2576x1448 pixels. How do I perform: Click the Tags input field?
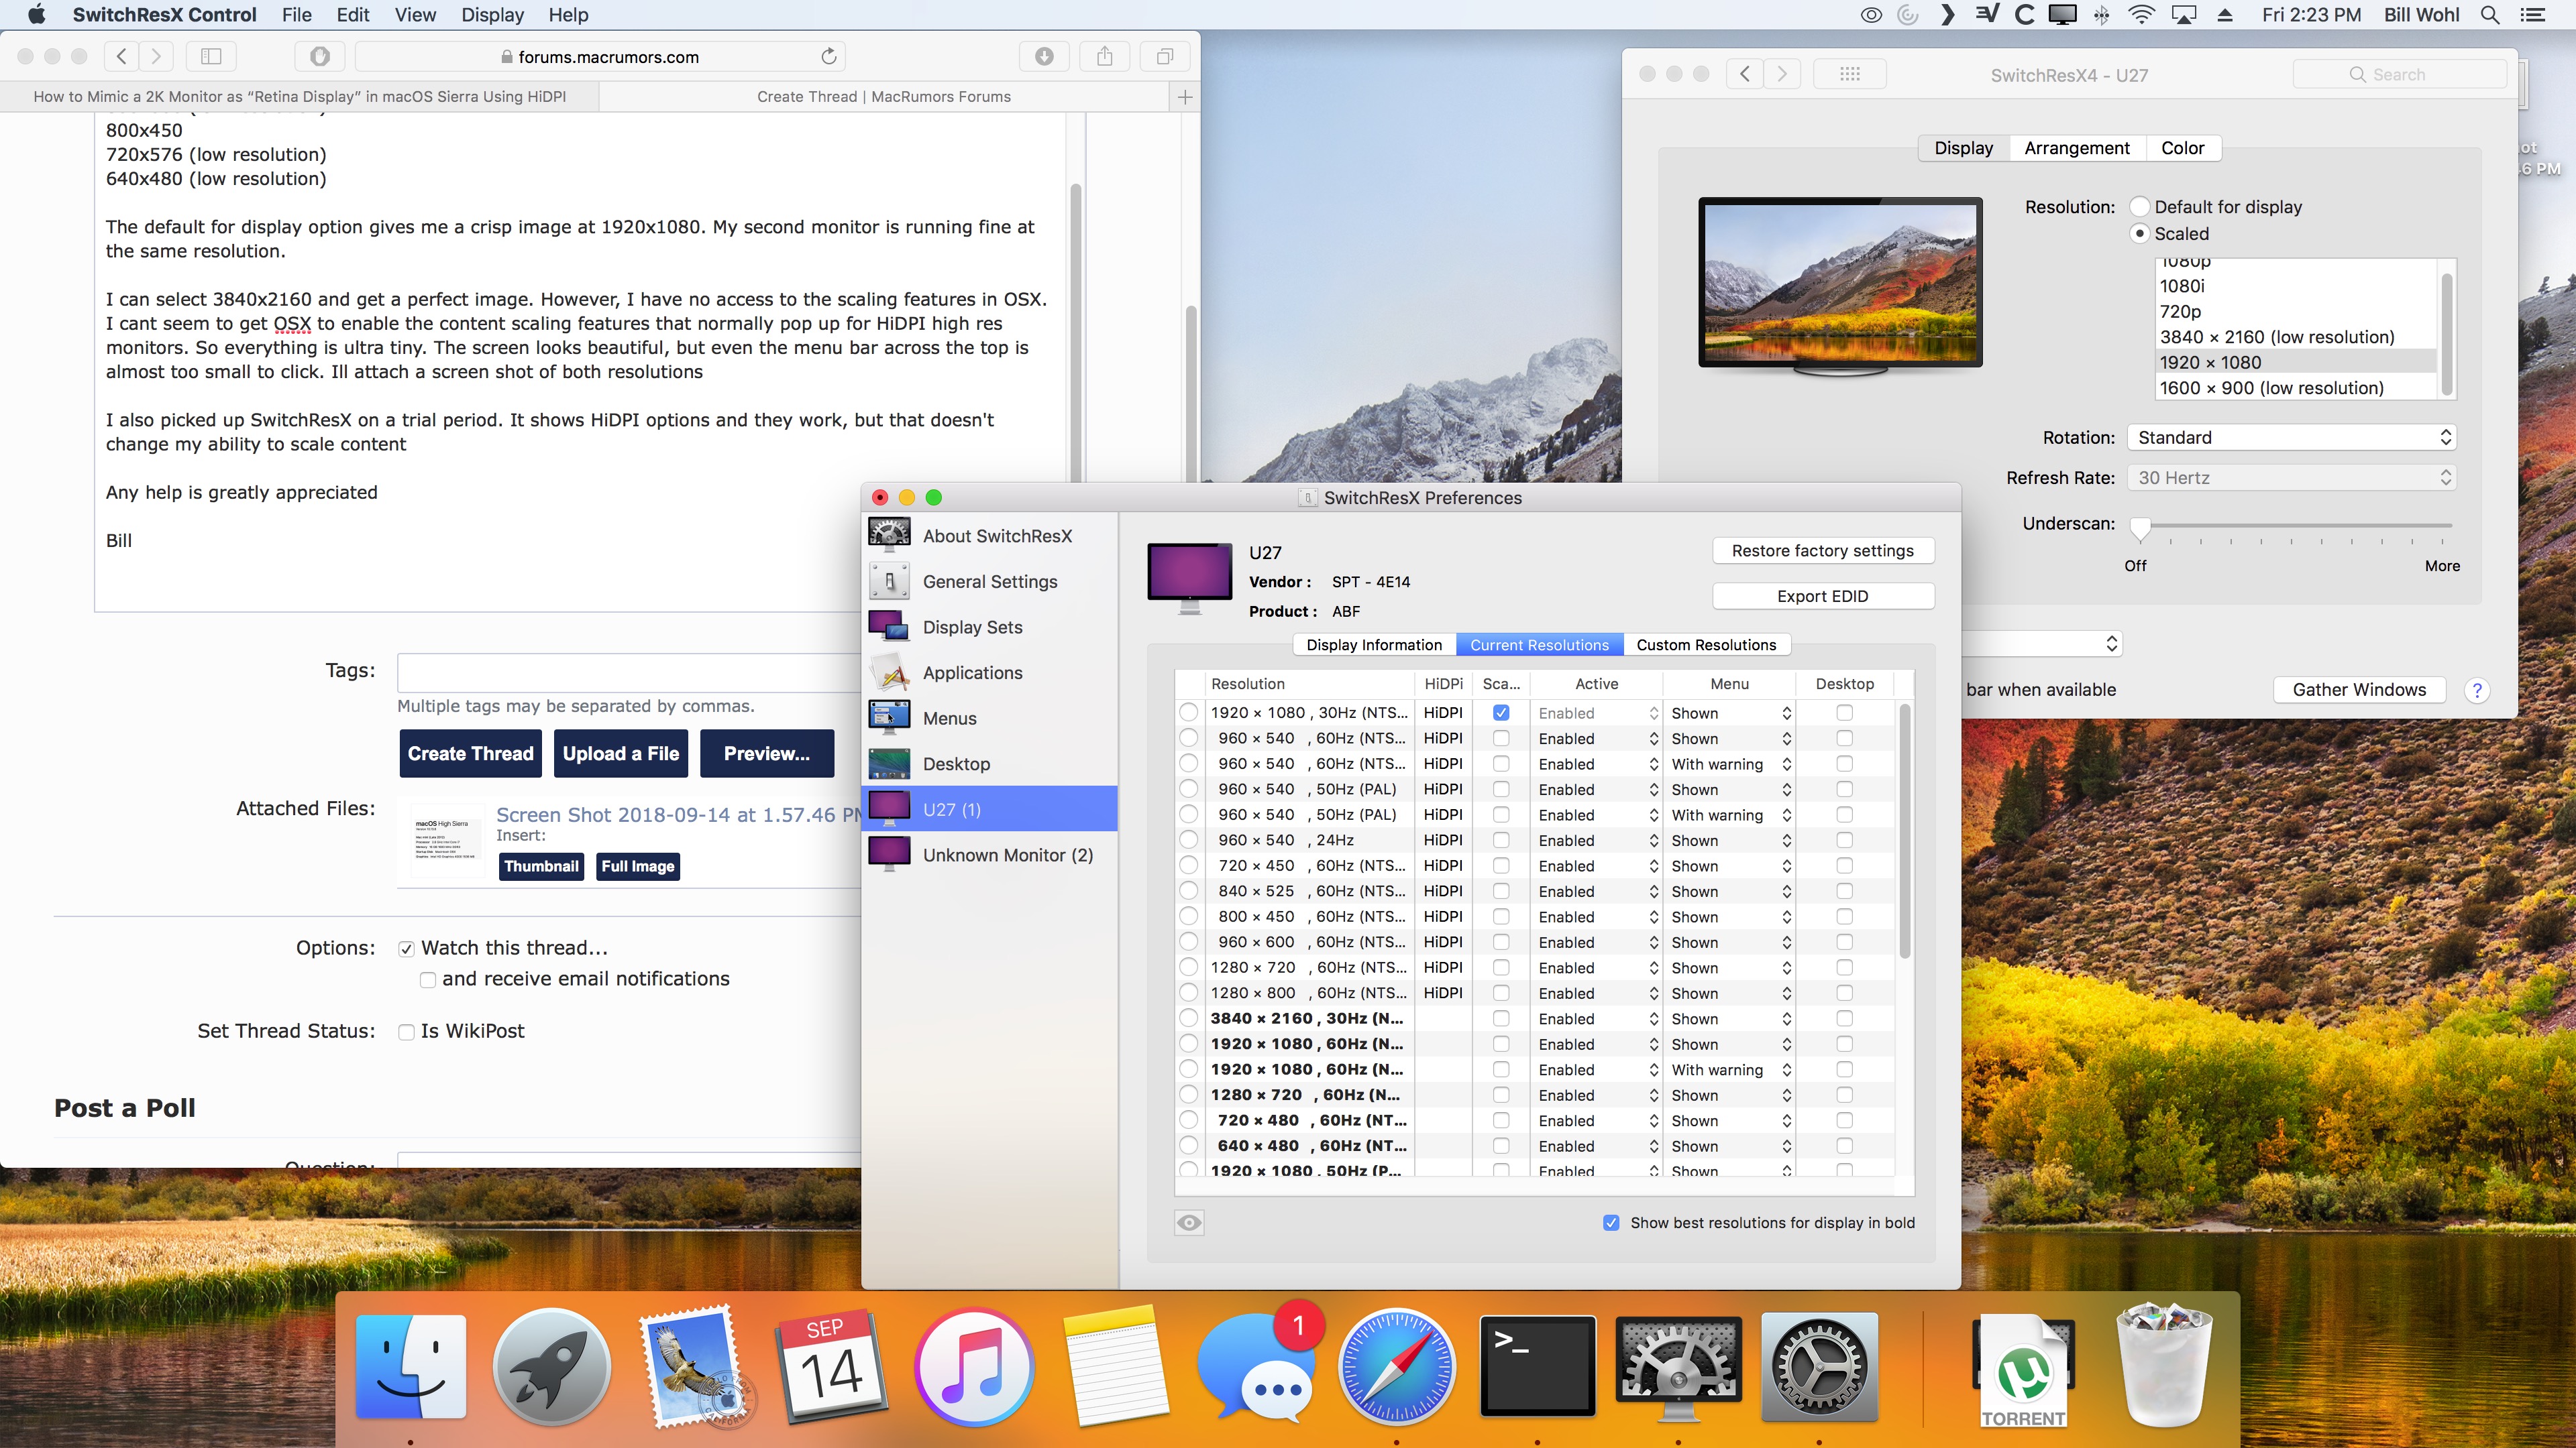630,672
